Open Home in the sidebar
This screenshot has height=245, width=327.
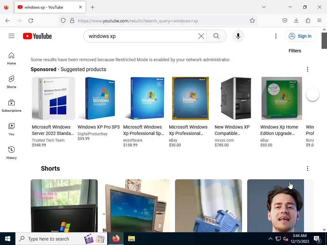click(x=11, y=59)
